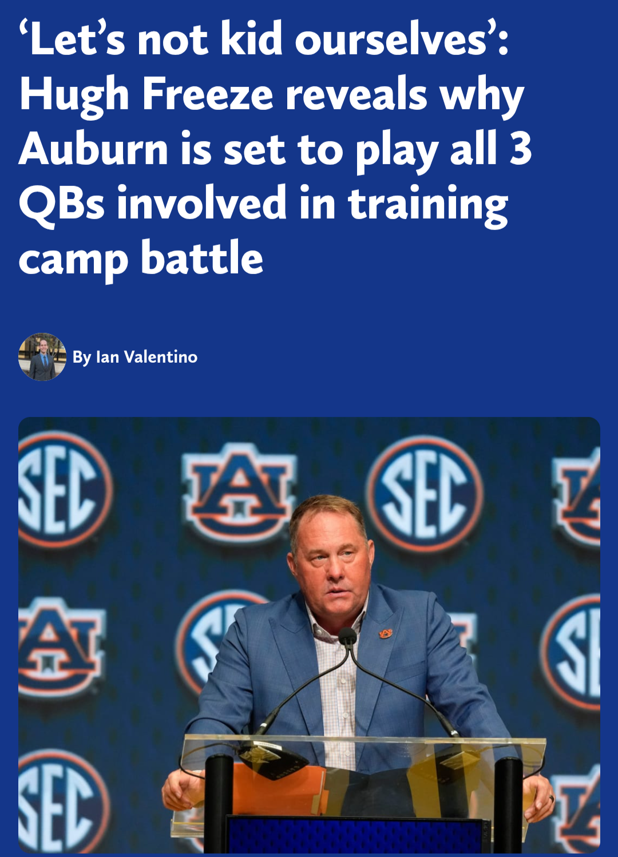Image resolution: width=618 pixels, height=857 pixels.
Task: Click the word 'Auburn' in the headline
Action: [93, 149]
